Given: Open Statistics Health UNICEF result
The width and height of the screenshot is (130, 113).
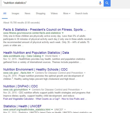Looking at the screenshot, I should click(22, 106).
